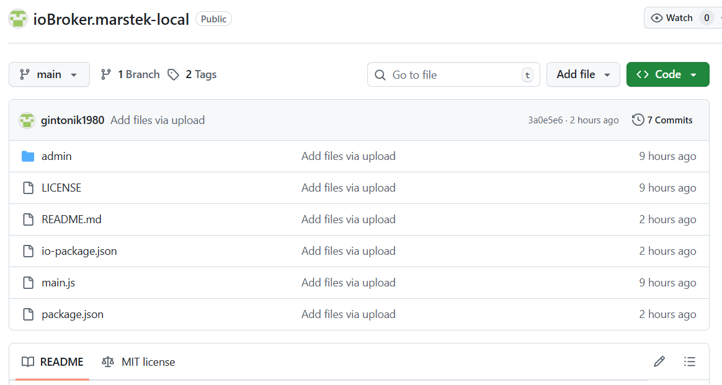Open the io-package.json file
This screenshot has height=385, width=722.
[x=79, y=251]
